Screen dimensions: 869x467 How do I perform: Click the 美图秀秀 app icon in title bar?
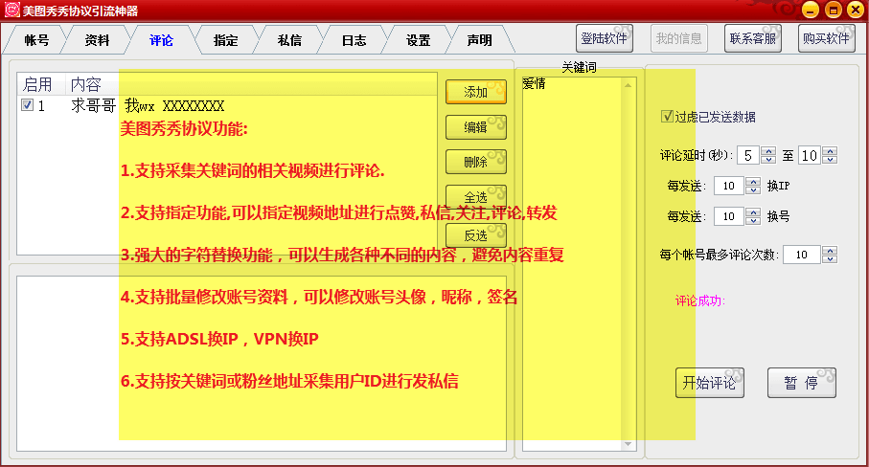[12, 10]
